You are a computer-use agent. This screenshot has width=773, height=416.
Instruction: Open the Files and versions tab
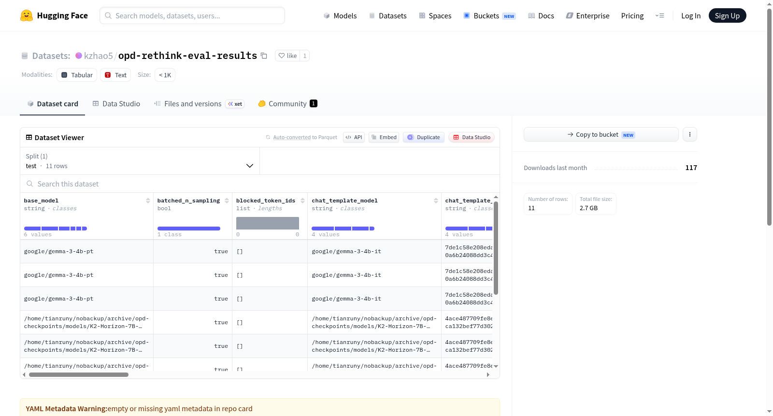pos(199,103)
